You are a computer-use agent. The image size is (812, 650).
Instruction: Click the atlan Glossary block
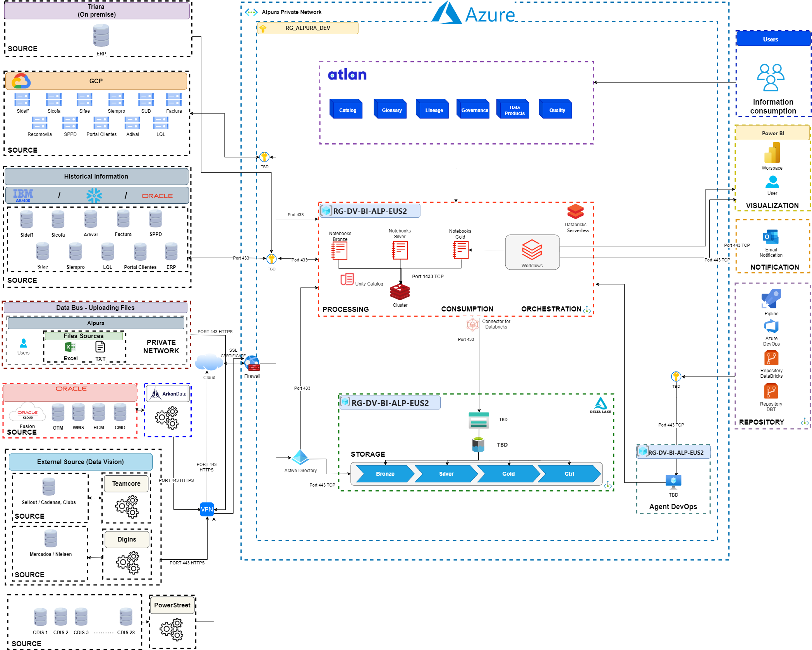(x=390, y=109)
